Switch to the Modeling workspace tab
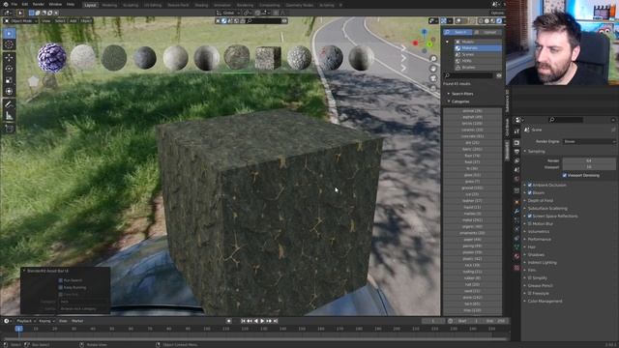The height and width of the screenshot is (348, 619). tap(109, 5)
